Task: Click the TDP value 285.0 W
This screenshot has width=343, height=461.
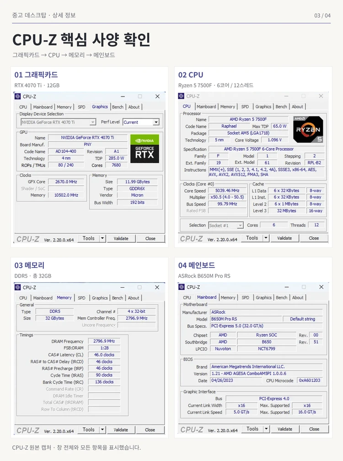Action: pyautogui.click(x=116, y=158)
